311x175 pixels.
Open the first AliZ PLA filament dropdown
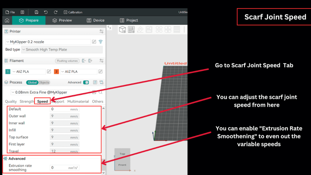point(29,71)
